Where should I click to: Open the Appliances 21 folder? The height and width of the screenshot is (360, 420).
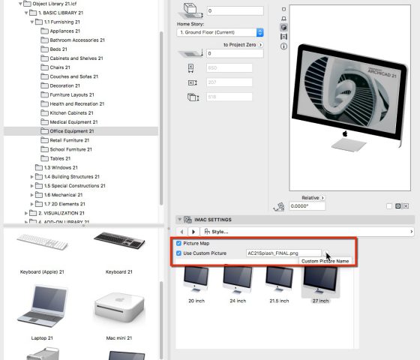pyautogui.click(x=60, y=31)
